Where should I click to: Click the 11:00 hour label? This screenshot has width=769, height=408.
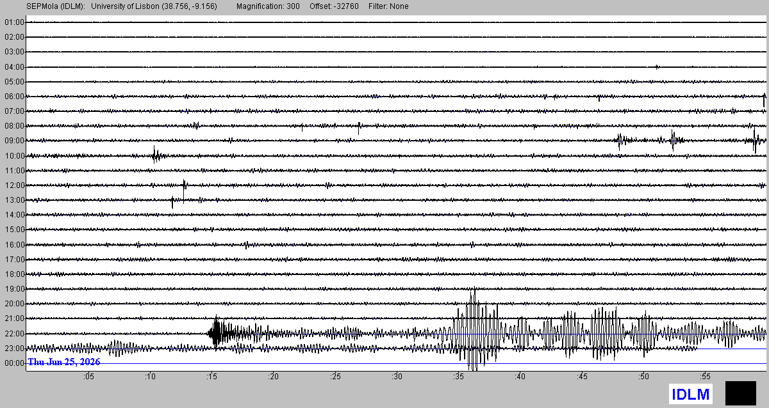(14, 171)
